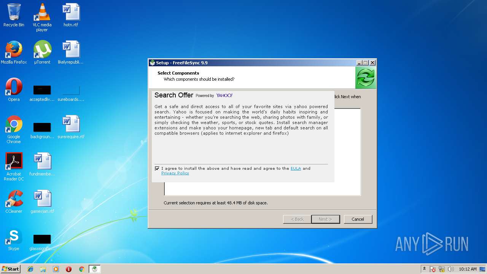Select the acceptedliv... desktop file

(x=42, y=93)
